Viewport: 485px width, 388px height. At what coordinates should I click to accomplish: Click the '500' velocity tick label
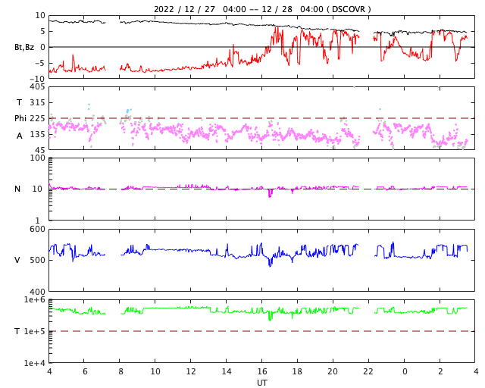37,260
